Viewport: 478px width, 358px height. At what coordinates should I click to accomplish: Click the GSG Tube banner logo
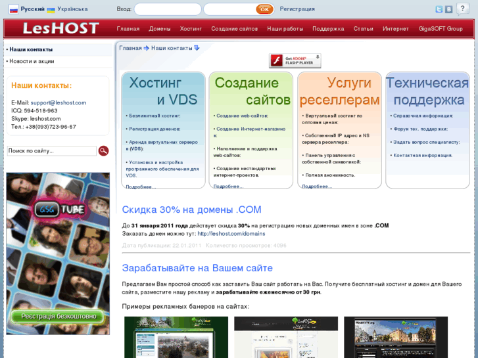(x=59, y=210)
